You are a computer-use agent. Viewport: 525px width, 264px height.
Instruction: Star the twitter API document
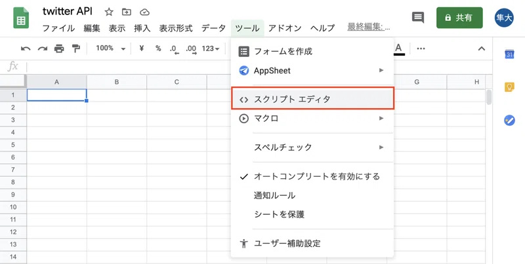click(109, 12)
